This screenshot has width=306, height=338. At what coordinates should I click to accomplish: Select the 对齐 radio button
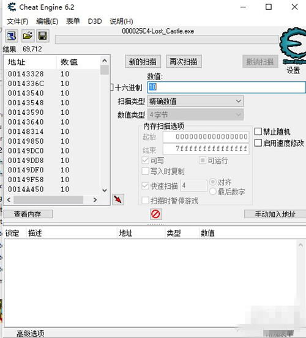pos(213,182)
